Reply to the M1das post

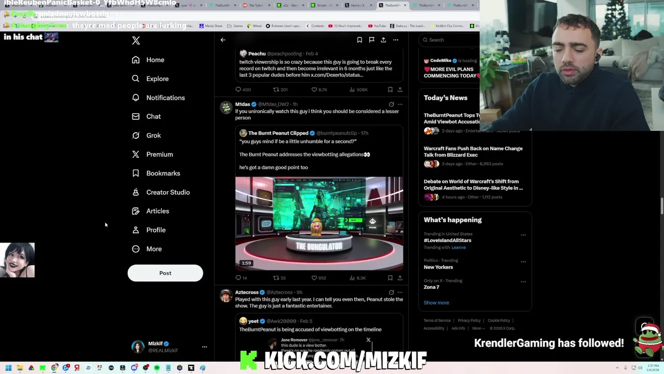(x=241, y=278)
